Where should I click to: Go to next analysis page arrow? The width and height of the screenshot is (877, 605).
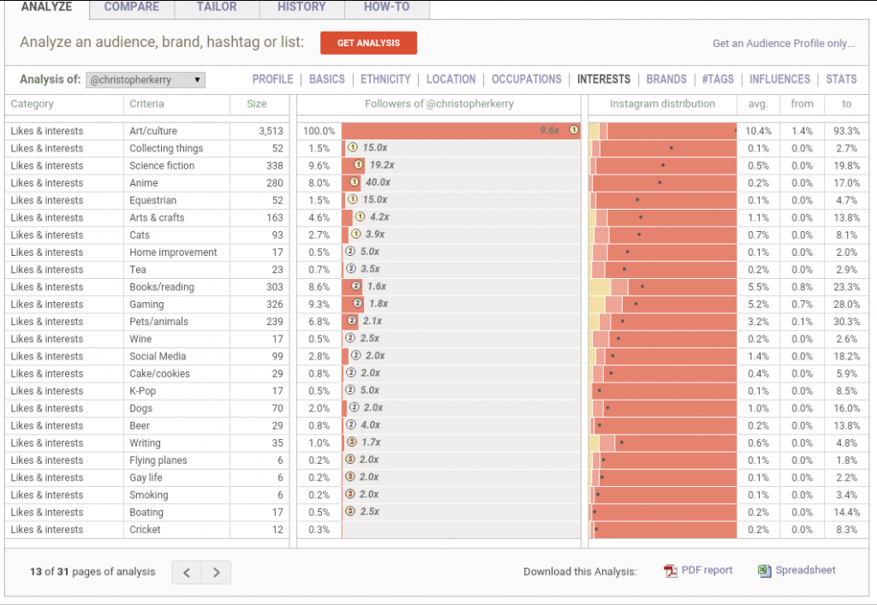pyautogui.click(x=217, y=572)
